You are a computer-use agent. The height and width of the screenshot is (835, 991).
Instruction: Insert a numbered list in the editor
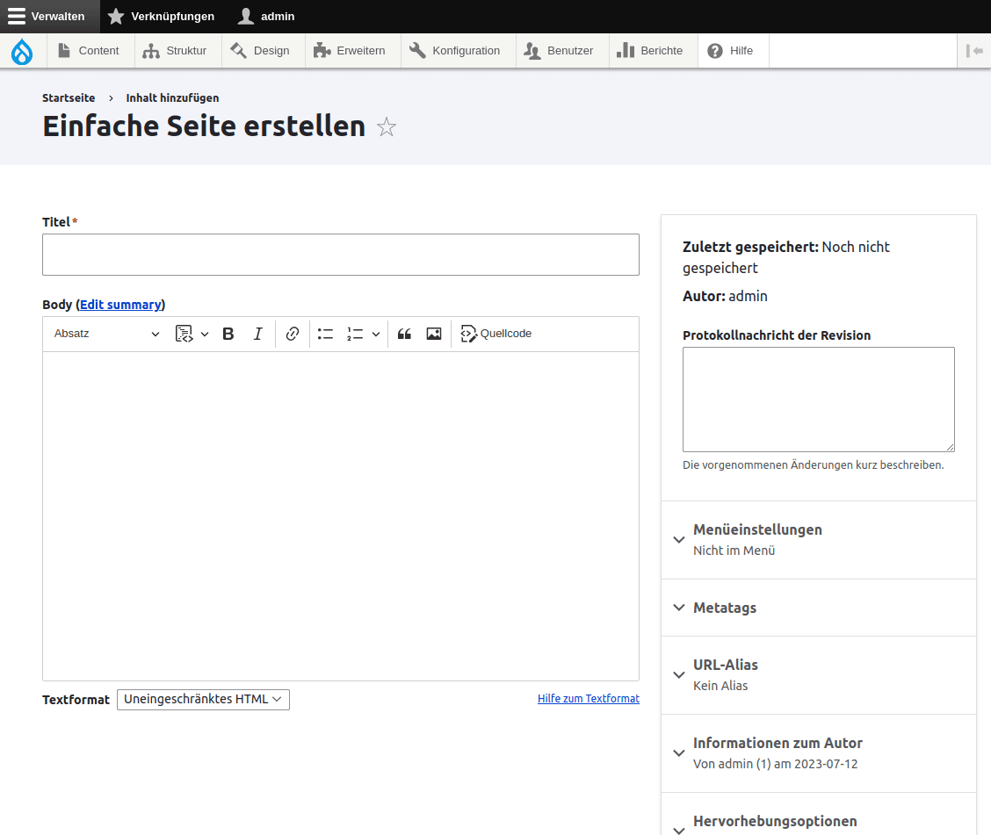(x=355, y=334)
